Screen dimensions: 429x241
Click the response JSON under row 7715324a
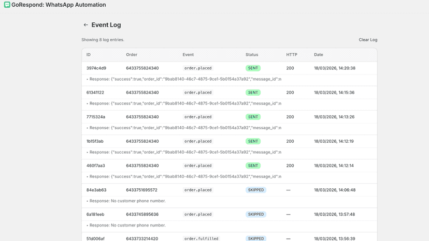tap(184, 128)
